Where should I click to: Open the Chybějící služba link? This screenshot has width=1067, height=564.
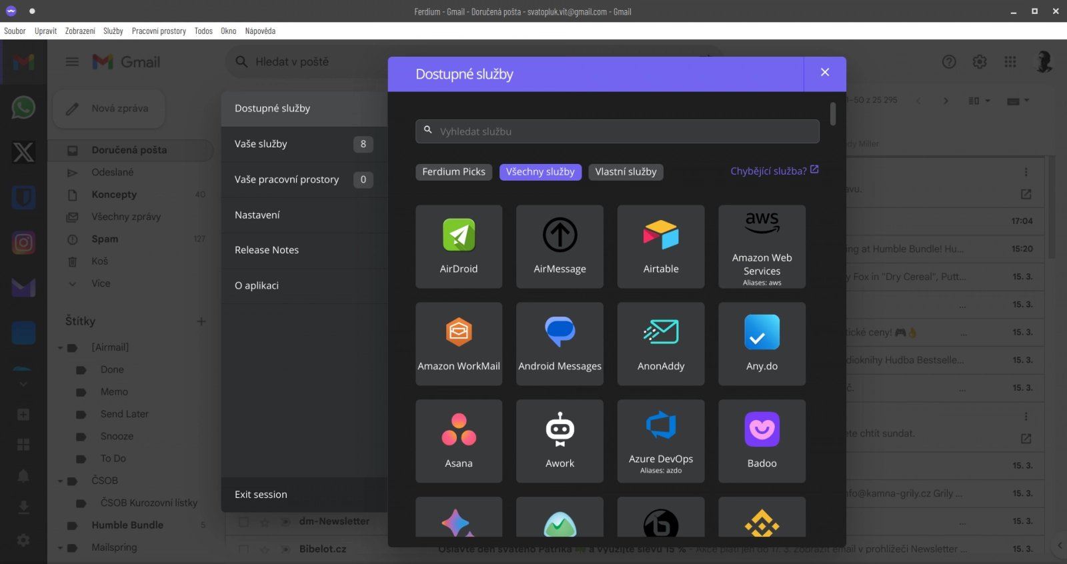(x=774, y=171)
